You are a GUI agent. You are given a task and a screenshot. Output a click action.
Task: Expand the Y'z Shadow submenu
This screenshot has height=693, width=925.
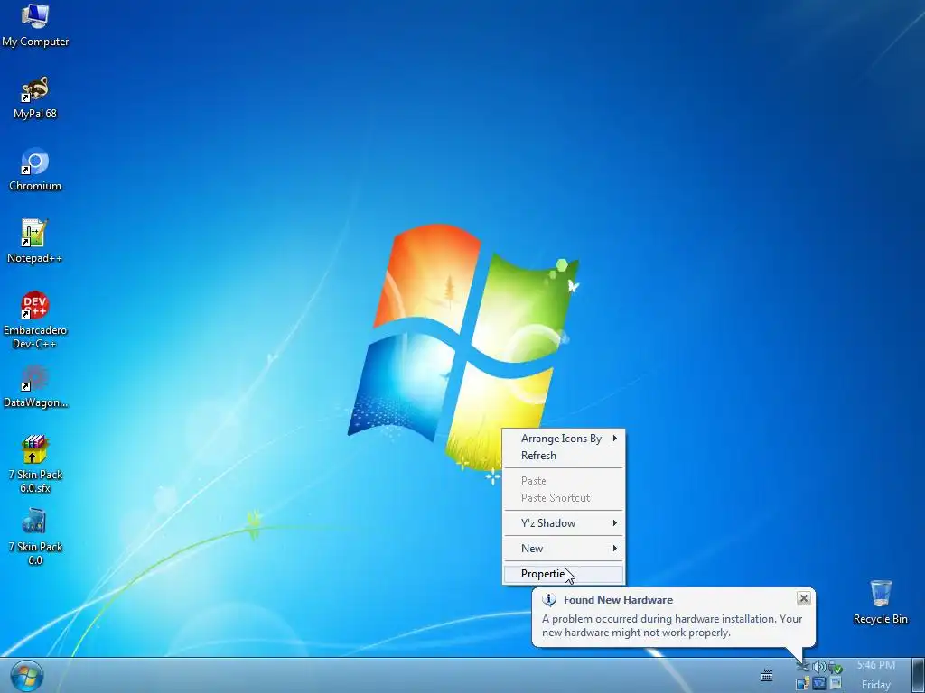point(564,523)
